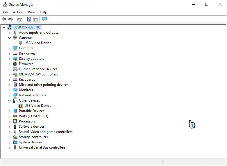Select the 'Computer' category label
The width and height of the screenshot is (227, 166).
pyautogui.click(x=27, y=48)
